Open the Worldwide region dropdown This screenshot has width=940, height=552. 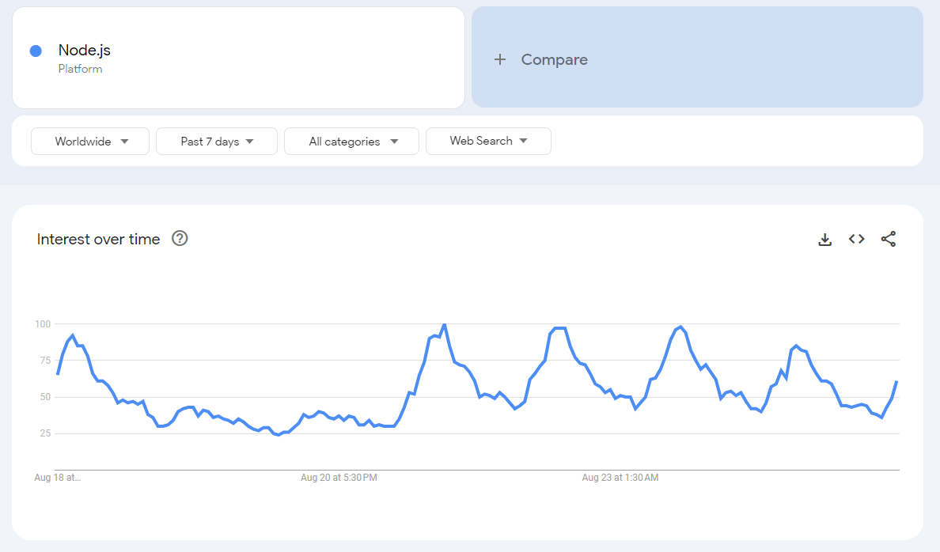click(x=90, y=142)
